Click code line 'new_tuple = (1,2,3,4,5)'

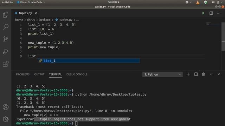(51, 43)
